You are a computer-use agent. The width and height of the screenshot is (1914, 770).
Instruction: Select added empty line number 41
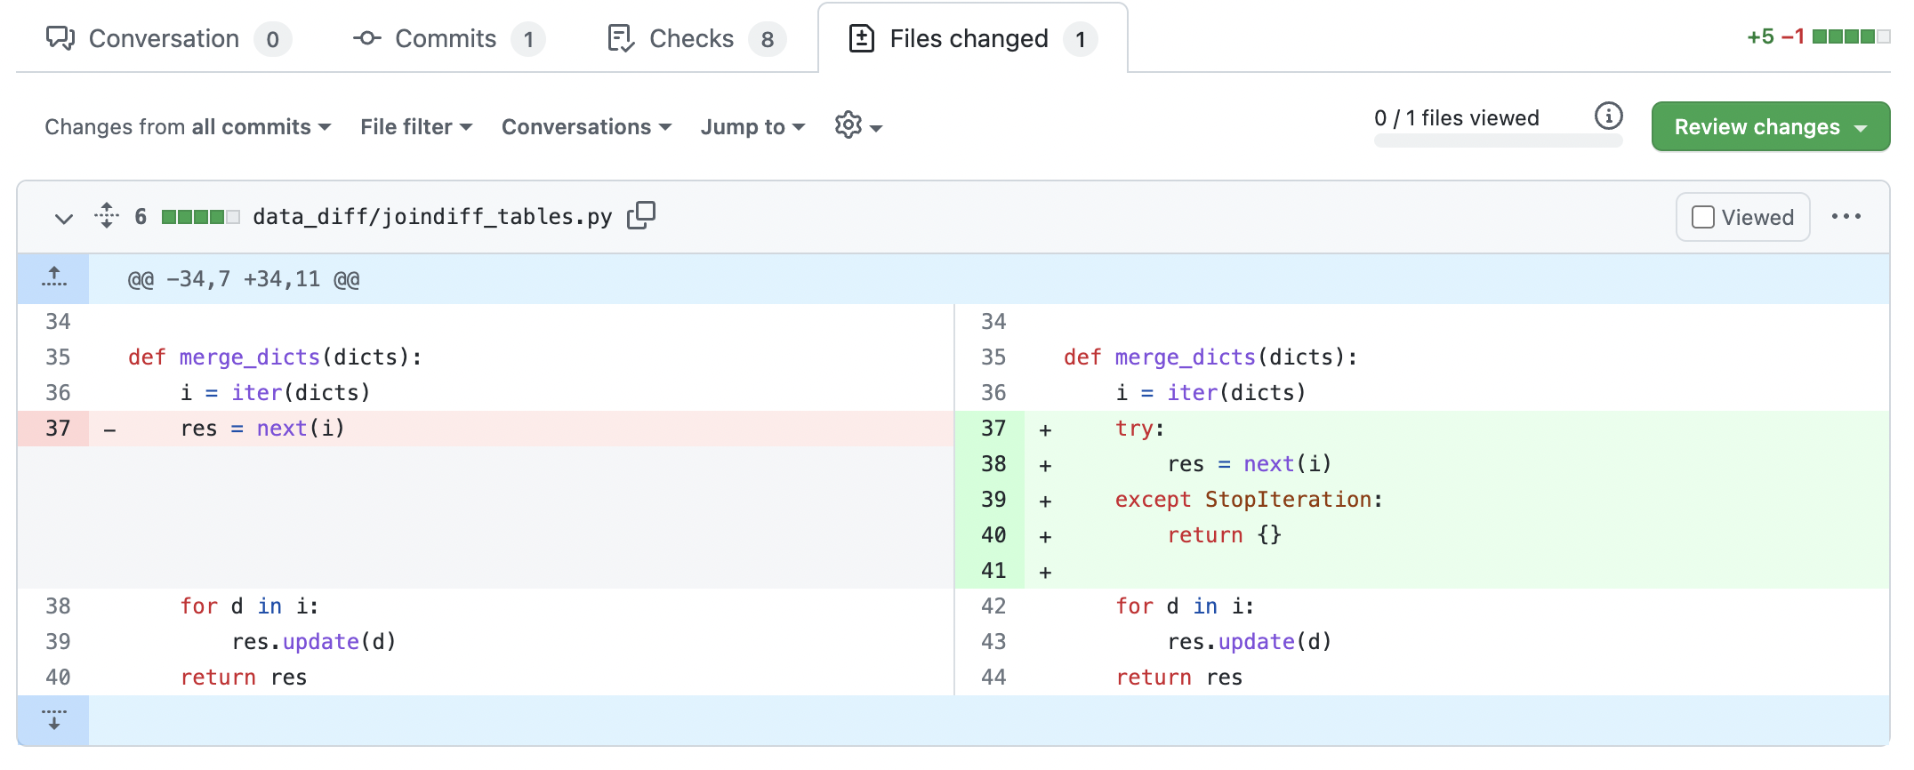pyautogui.click(x=990, y=571)
